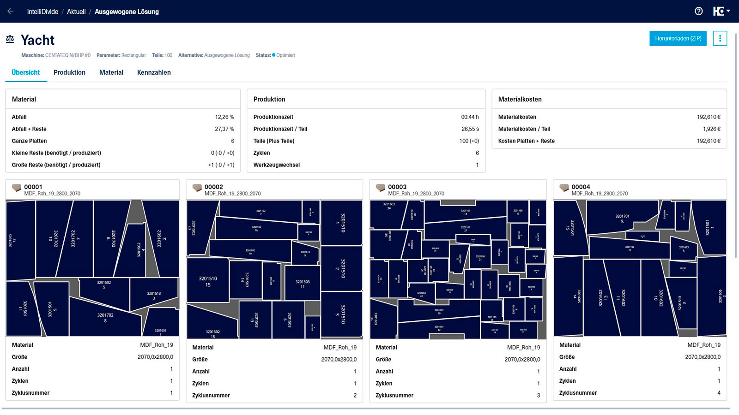Click the balance scale icon beside Yacht
The image size is (739, 415).
[x=10, y=40]
